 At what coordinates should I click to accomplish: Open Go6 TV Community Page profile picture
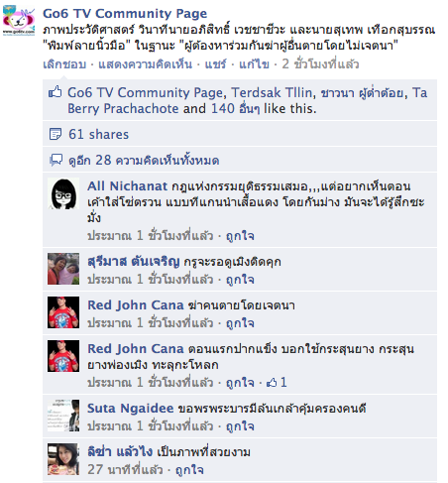point(19,21)
